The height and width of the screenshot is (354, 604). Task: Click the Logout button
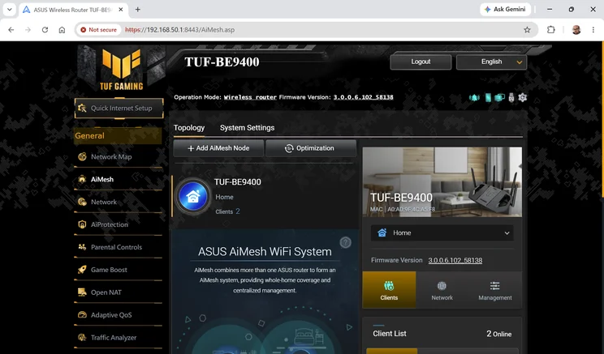click(421, 62)
